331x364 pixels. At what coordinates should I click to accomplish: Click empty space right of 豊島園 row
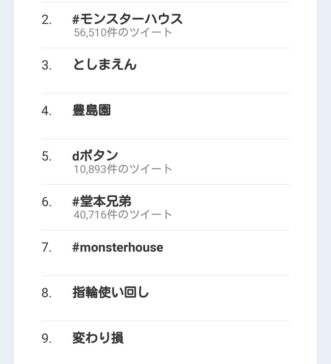201,116
